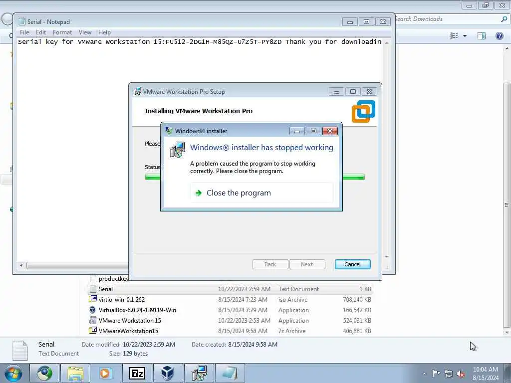Click VMware Workstation 15 installer file icon
511x383 pixels.
pyautogui.click(x=92, y=320)
